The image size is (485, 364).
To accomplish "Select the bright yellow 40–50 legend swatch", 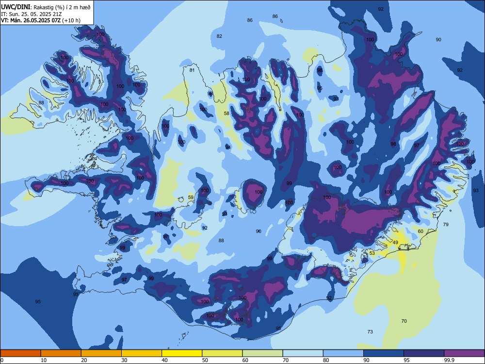I will click(182, 353).
